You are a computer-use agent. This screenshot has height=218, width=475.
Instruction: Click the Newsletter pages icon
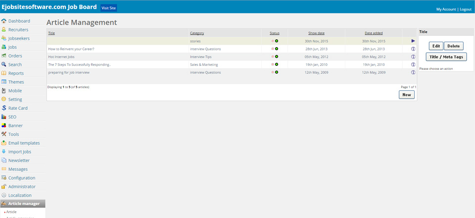pyautogui.click(x=3, y=161)
